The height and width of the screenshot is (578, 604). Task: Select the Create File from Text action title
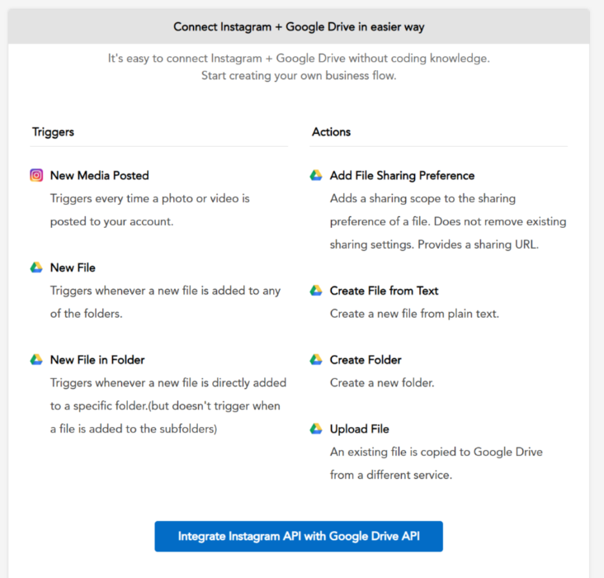coord(384,291)
